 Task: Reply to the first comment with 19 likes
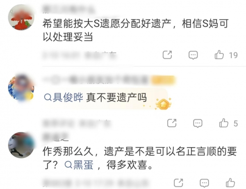tap(193, 55)
